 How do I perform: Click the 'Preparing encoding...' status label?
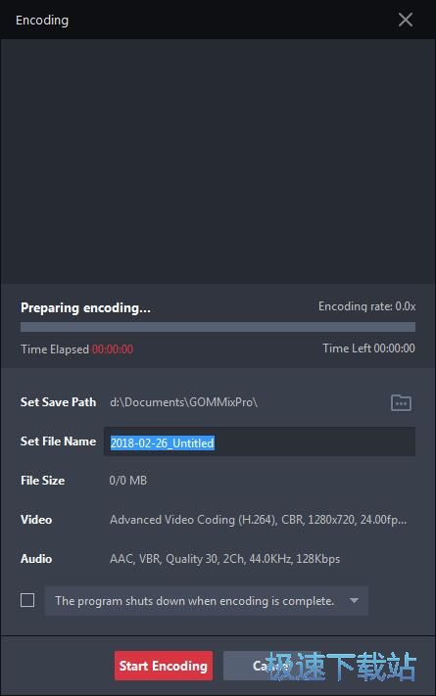(85, 307)
